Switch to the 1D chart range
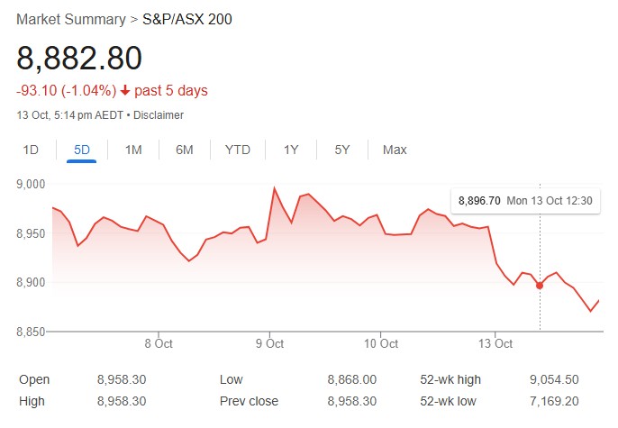This screenshot has width=618, height=428. [x=31, y=150]
